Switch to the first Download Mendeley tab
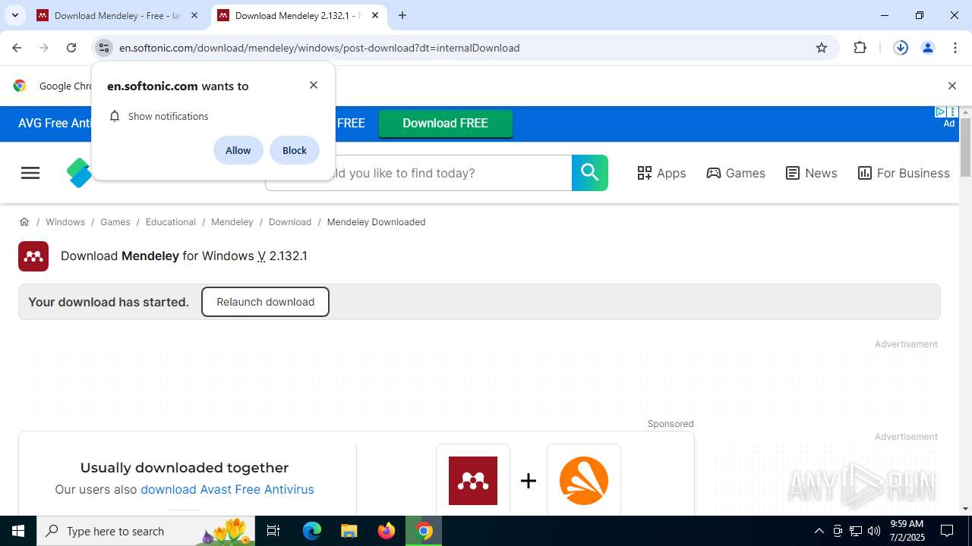Viewport: 972px width, 546px height. (x=118, y=15)
